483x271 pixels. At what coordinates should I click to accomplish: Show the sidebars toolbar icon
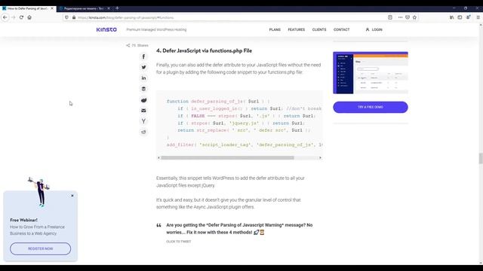(460, 17)
